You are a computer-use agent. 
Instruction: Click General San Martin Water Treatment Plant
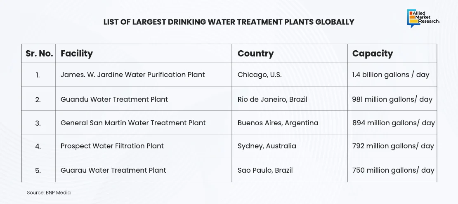pos(133,123)
